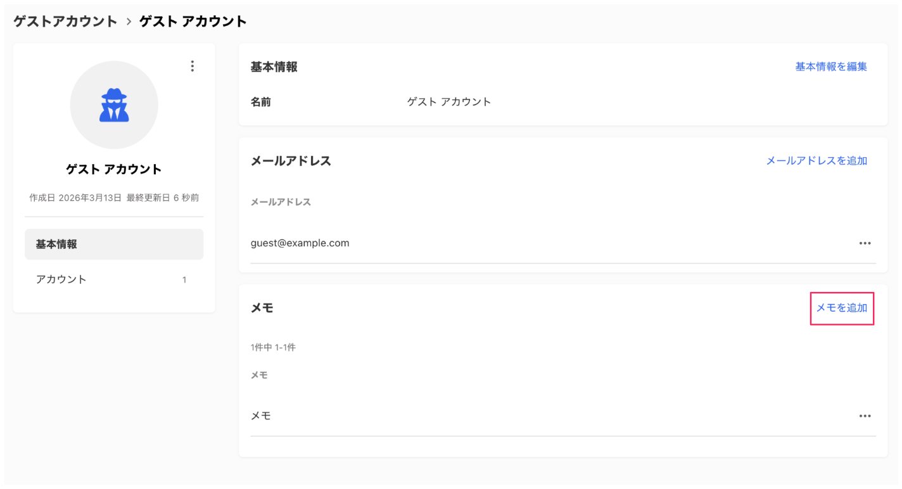This screenshot has height=489, width=902.
Task: Click the ellipsis icon in the メモ section
Action: coord(865,416)
